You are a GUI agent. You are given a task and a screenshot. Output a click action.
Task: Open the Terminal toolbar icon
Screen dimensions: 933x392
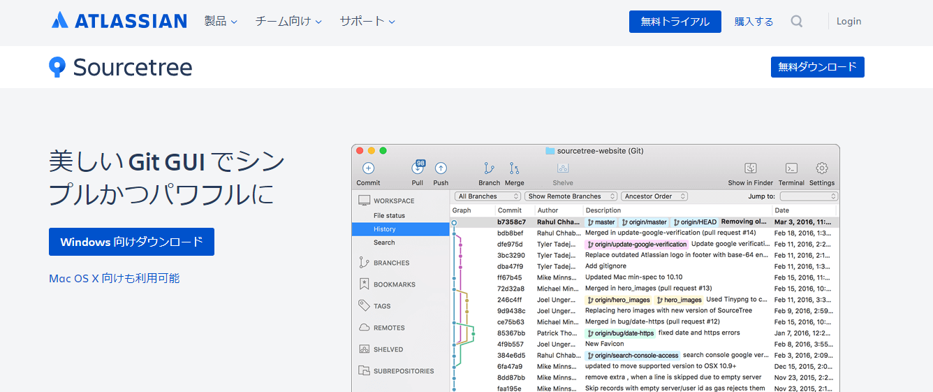(x=791, y=168)
